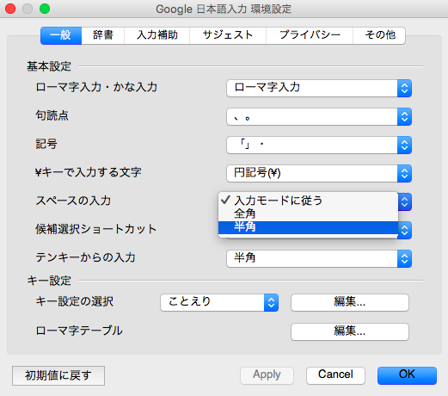Click 編集... for ローマ字テーブル

[x=350, y=331]
